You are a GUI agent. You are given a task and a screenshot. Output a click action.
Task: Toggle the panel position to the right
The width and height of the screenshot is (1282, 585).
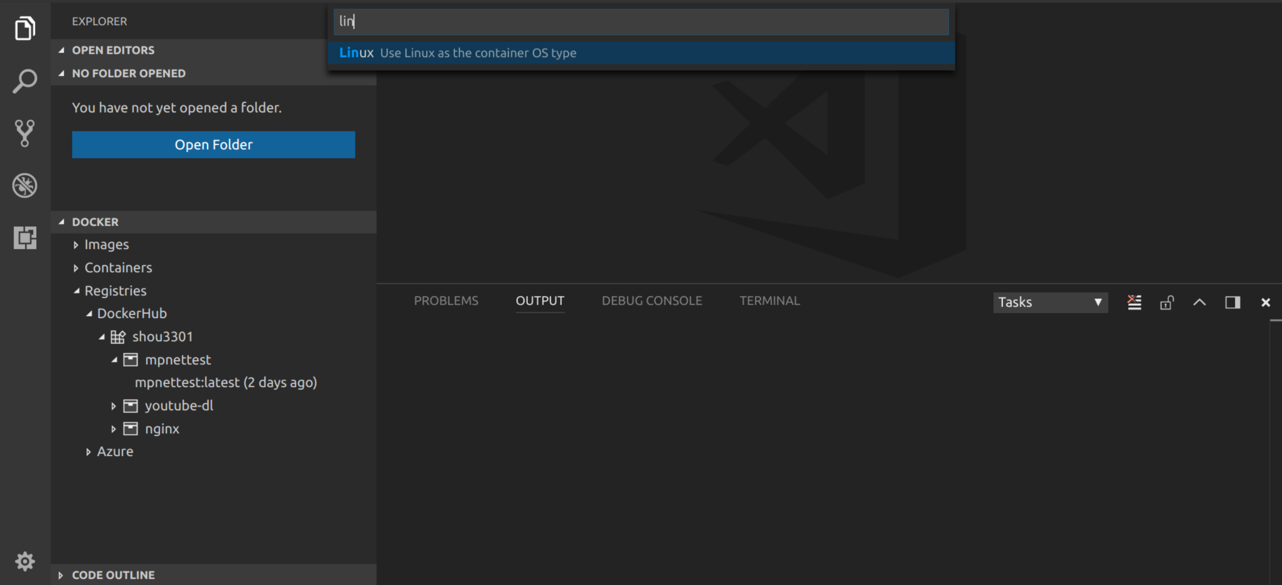1232,302
